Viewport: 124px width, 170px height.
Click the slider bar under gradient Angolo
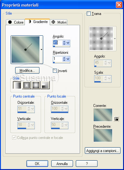click(62, 46)
